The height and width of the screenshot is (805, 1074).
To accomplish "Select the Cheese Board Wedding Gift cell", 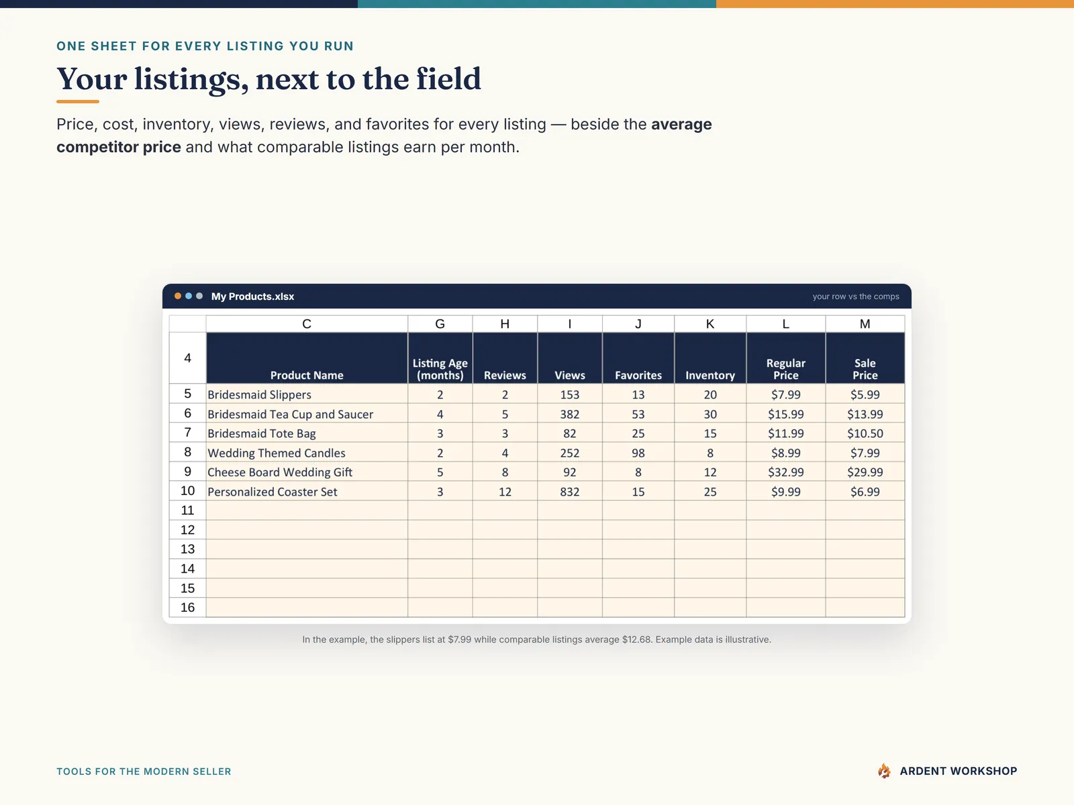I will click(307, 472).
